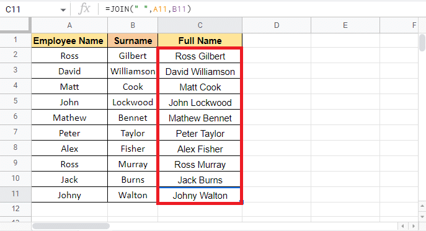Click the Taylor surname cell
Image resolution: width=426 pixels, height=231 pixels.
133,133
